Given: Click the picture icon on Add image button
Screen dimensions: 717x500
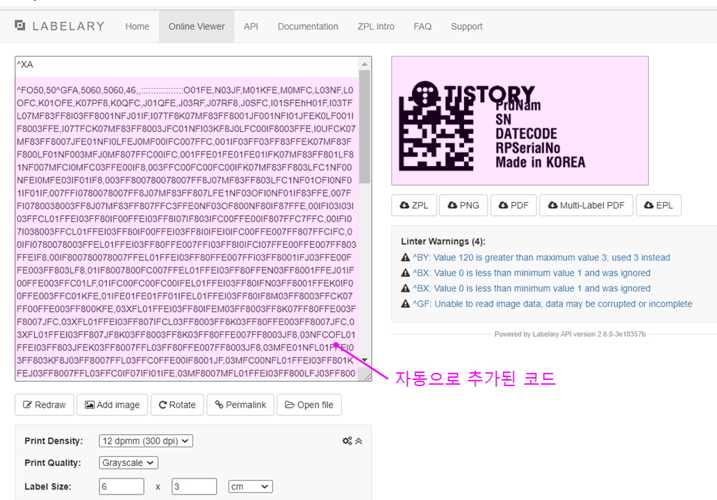Looking at the screenshot, I should coord(90,405).
